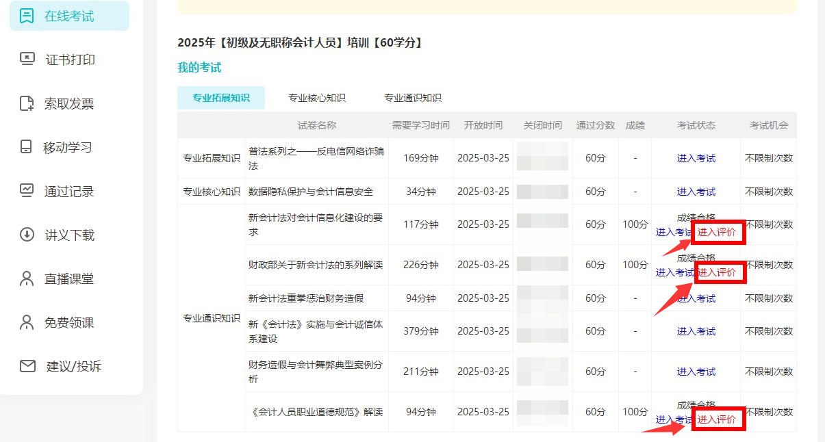Click the suggestion/complaint envelope icon (建议/投诉)
Screen dimensions: 825x442
click(x=27, y=366)
